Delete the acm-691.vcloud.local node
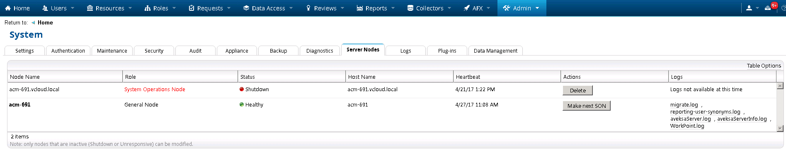 [577, 90]
